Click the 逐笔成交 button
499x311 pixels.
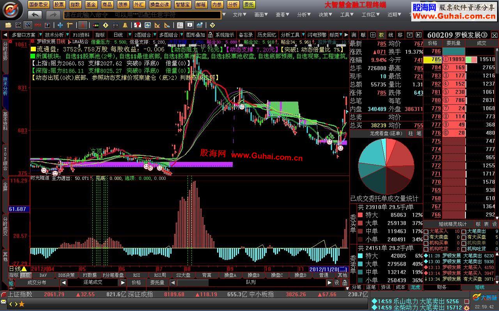tap(93, 283)
